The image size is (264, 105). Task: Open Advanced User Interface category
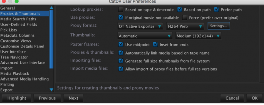(24, 62)
